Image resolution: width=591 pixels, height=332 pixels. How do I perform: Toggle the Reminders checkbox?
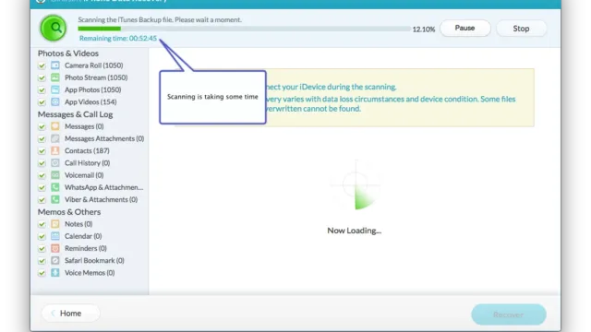[42, 248]
